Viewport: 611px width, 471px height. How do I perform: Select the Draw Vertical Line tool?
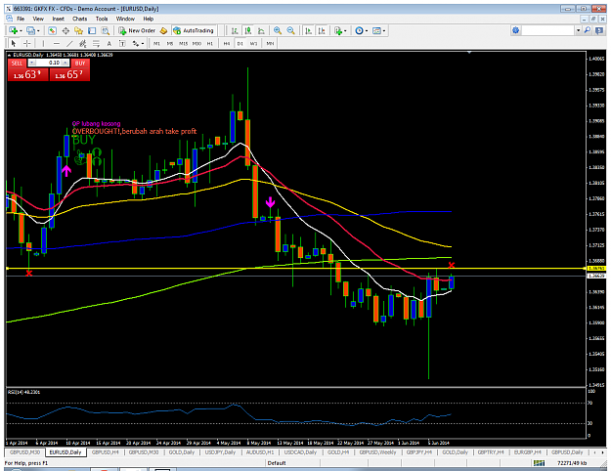[43, 43]
